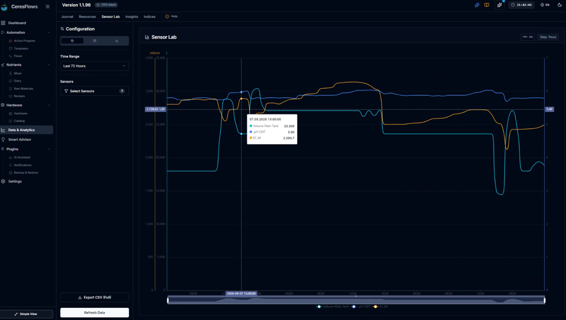Open the Mixer page
Viewport: 566px width, 320px height.
(18, 73)
